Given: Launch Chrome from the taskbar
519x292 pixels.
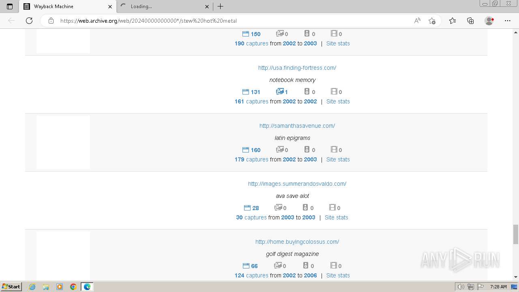Looking at the screenshot, I should [73, 287].
